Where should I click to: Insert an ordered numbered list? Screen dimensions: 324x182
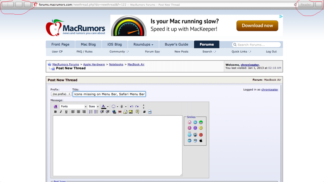pyautogui.click(x=91, y=112)
